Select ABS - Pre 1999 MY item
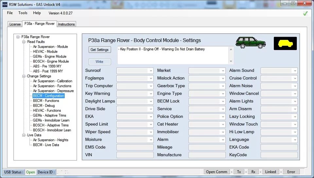Viewport: 314px width, 178px height. coord(47,66)
